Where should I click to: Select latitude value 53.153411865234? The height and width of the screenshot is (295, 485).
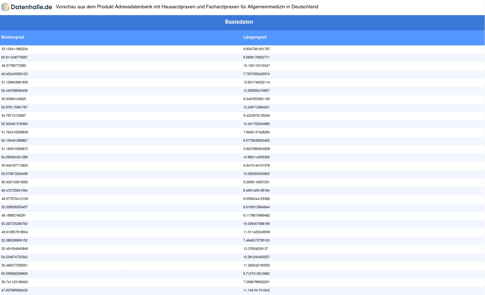coord(15,49)
